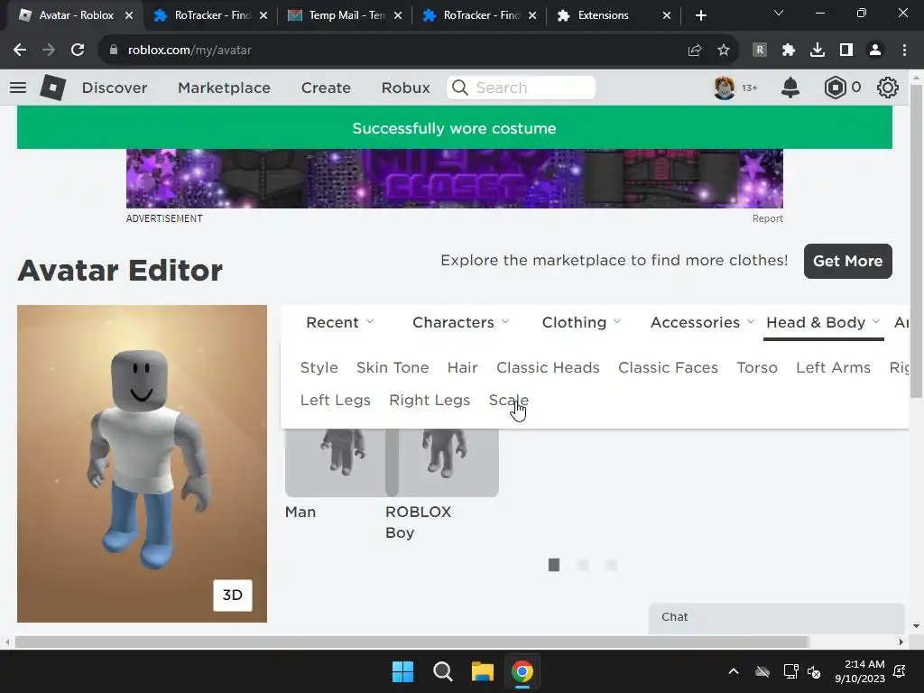Open the RoTracker extension icon in toolbar
This screenshot has height=693, width=924.
(760, 51)
